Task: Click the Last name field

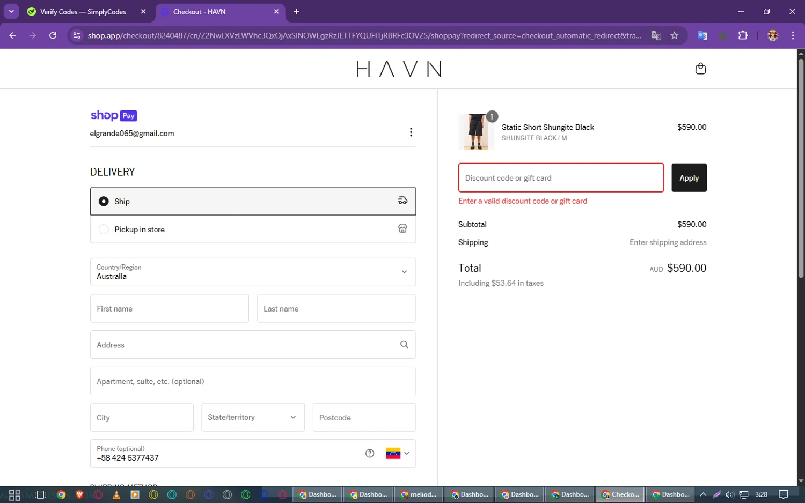Action: click(336, 308)
